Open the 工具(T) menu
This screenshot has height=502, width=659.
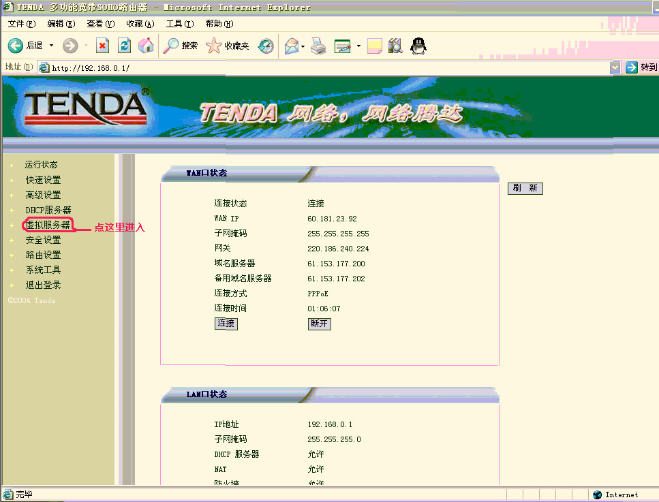coord(180,24)
